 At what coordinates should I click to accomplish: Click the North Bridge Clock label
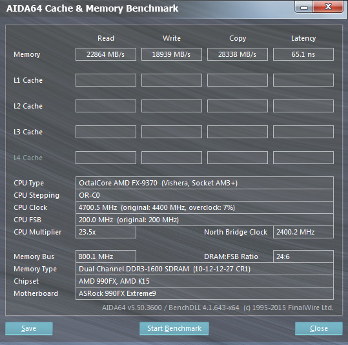coord(236,232)
